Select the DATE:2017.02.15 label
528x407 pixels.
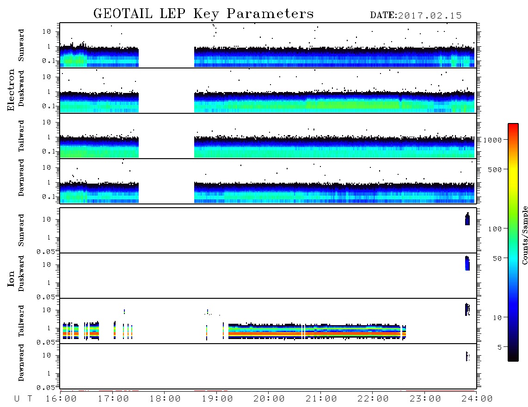pyautogui.click(x=416, y=16)
